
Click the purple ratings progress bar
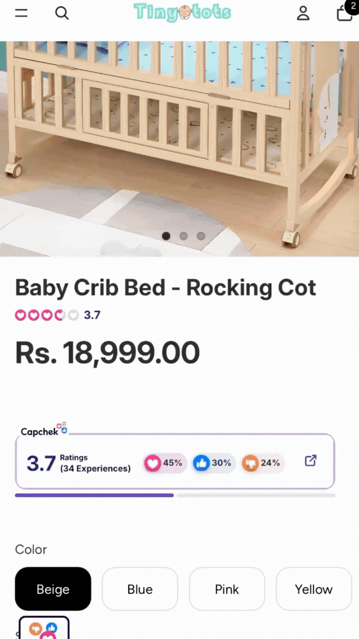(94, 495)
